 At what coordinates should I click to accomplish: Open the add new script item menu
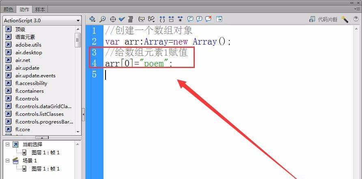[93, 19]
